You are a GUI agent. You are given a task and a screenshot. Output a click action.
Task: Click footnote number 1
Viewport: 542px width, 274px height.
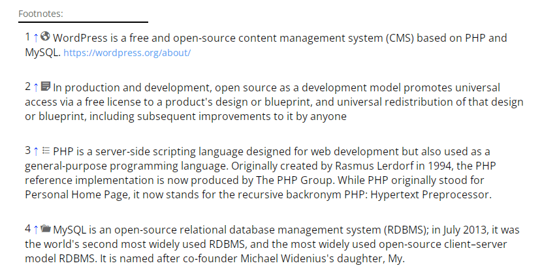[27, 37]
